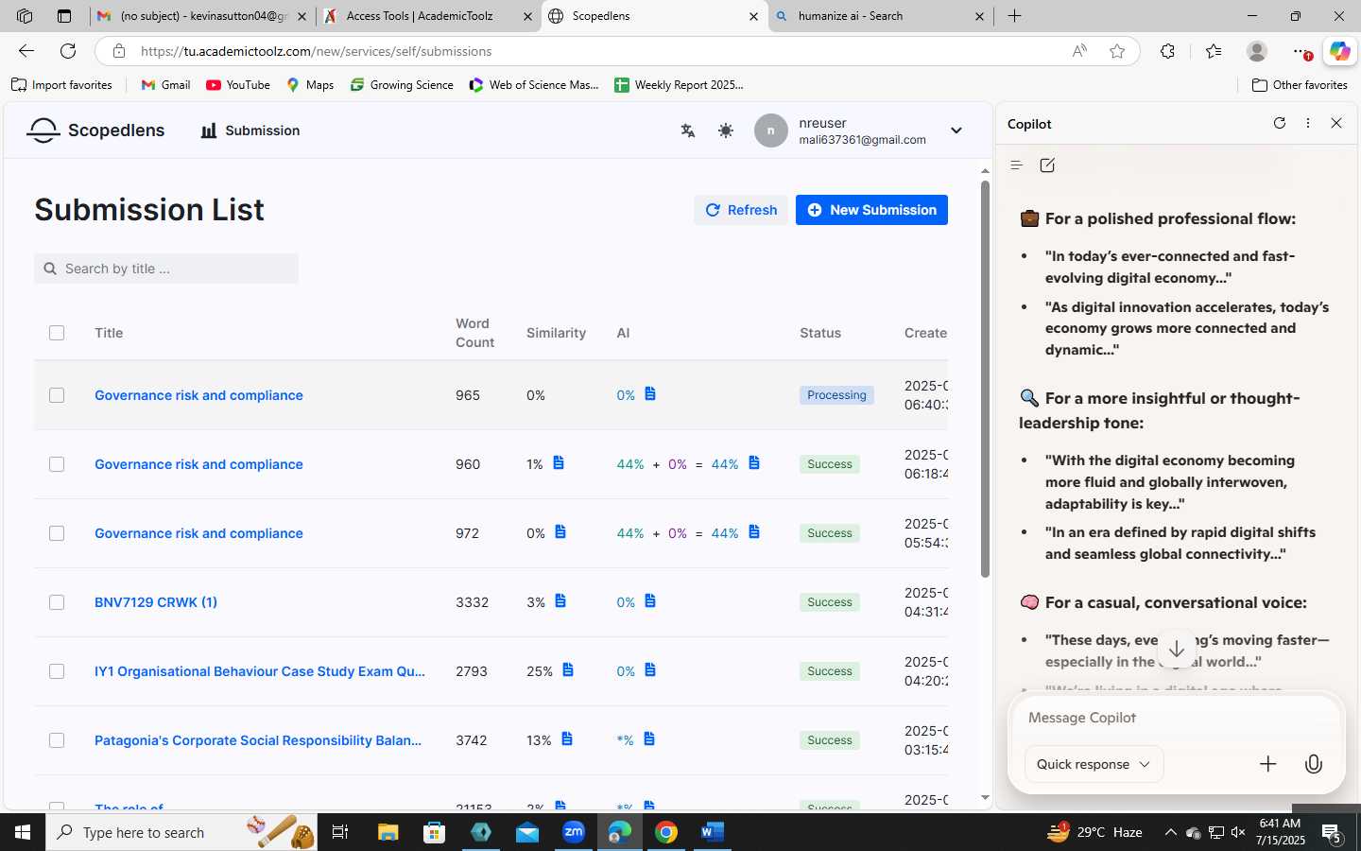Open the language translate icon in Scopedlens header
The width and height of the screenshot is (1361, 851).
[688, 130]
